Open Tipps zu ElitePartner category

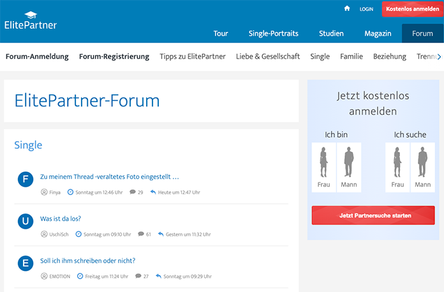pos(193,56)
